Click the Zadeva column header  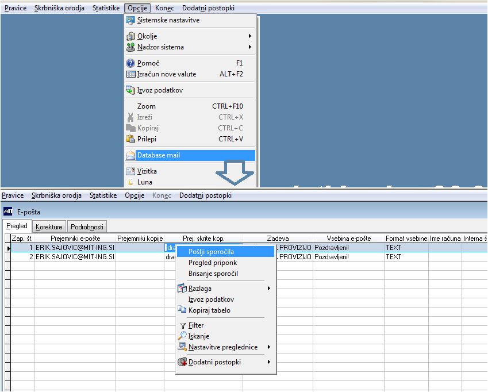point(278,239)
